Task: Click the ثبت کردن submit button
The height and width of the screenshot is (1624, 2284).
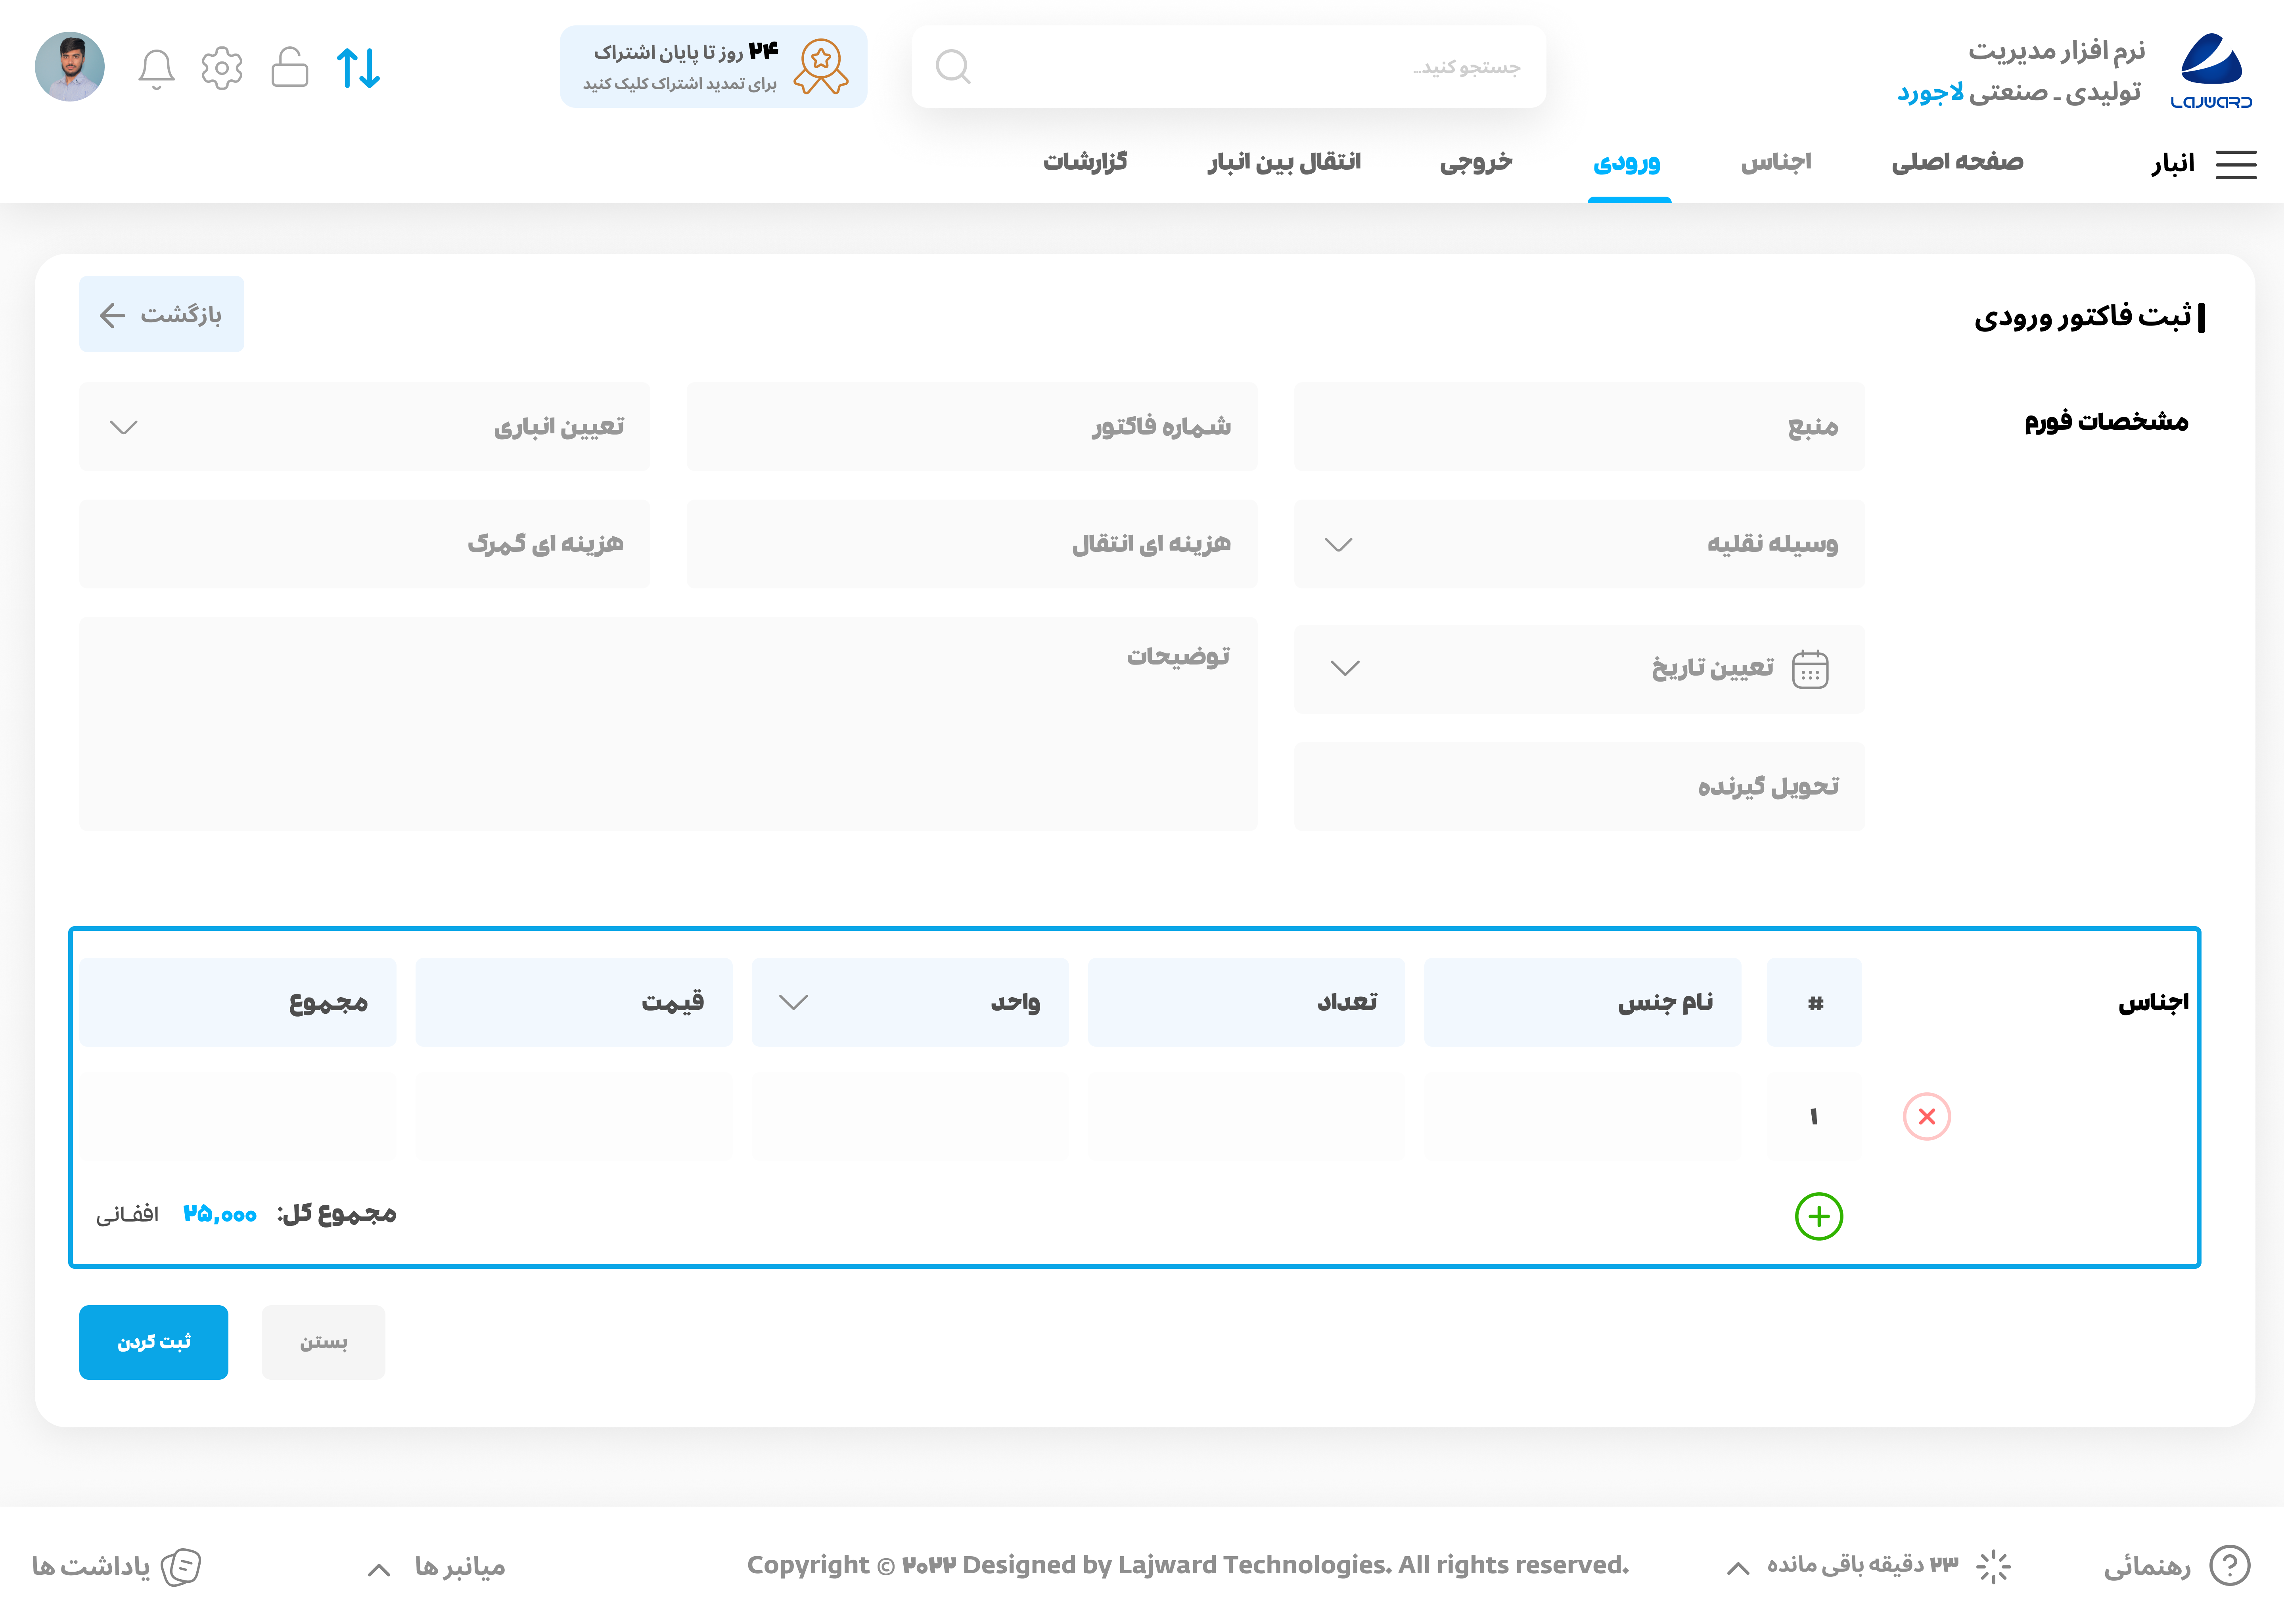Action: pyautogui.click(x=153, y=1342)
